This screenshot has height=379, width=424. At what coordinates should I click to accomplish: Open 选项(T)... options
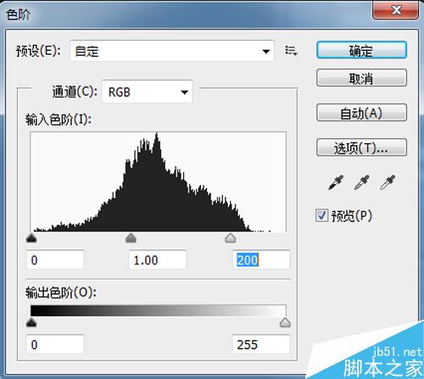[361, 148]
